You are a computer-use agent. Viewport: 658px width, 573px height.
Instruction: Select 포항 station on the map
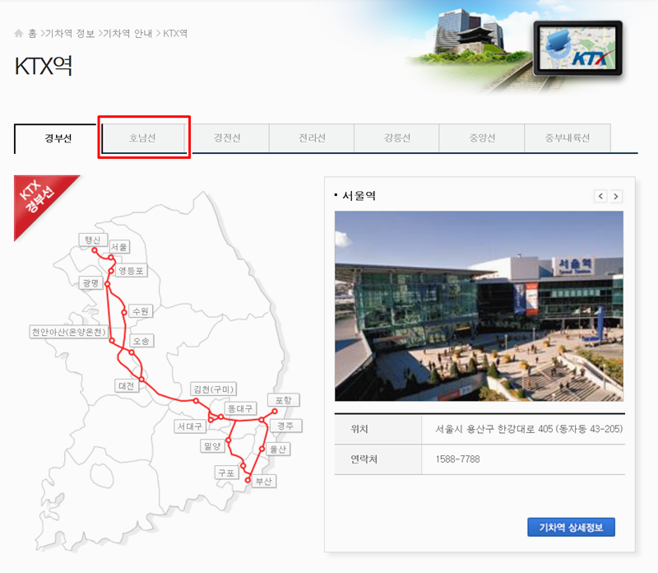tap(283, 400)
